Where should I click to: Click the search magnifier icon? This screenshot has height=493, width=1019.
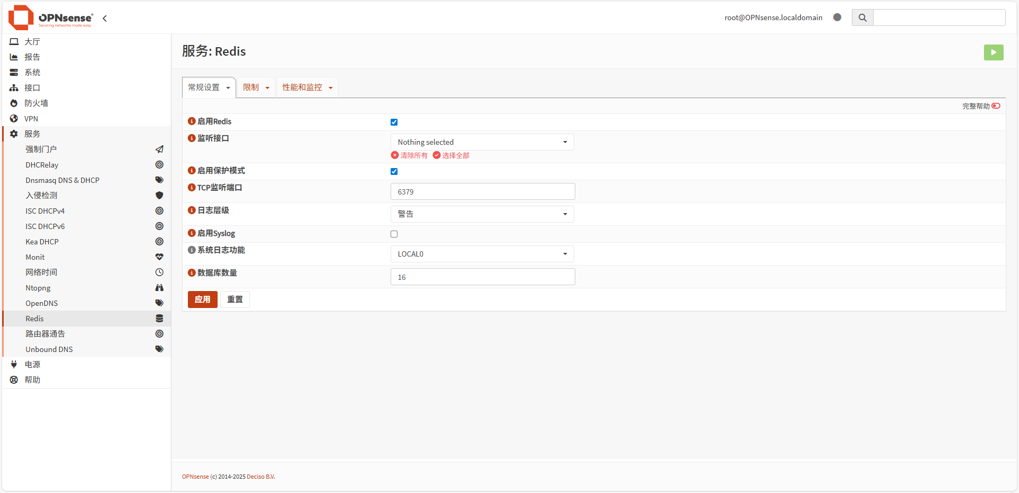coord(862,17)
